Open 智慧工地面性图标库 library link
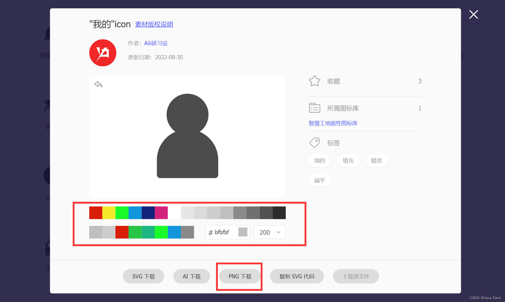Screen dimensions: 505x302 point(333,123)
